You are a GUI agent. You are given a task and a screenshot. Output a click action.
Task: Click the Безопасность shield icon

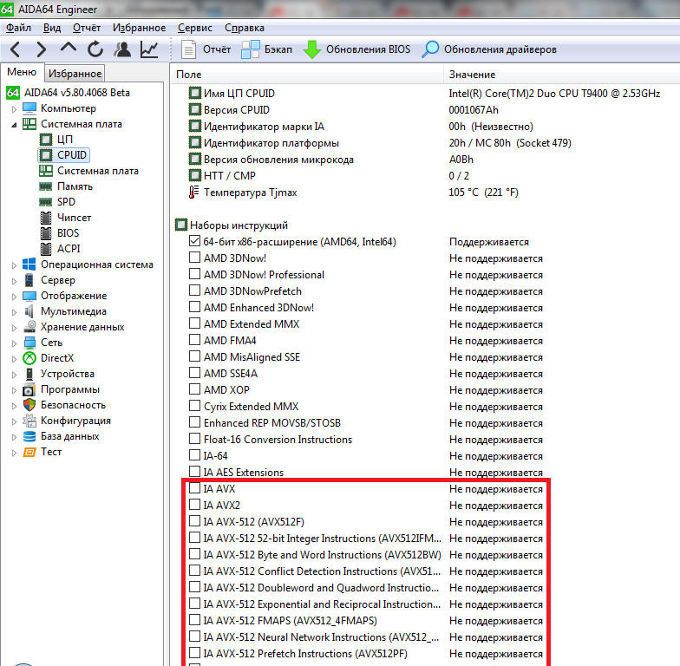point(29,405)
